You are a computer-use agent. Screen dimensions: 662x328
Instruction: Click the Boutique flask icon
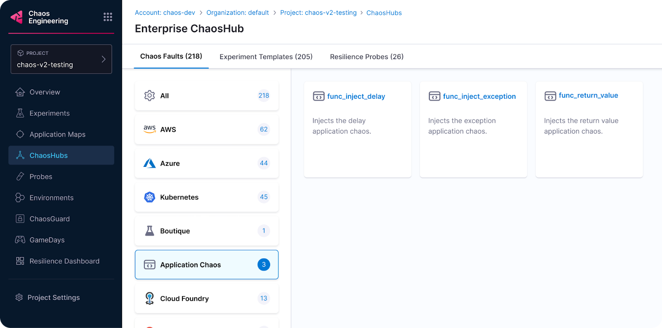pyautogui.click(x=149, y=231)
